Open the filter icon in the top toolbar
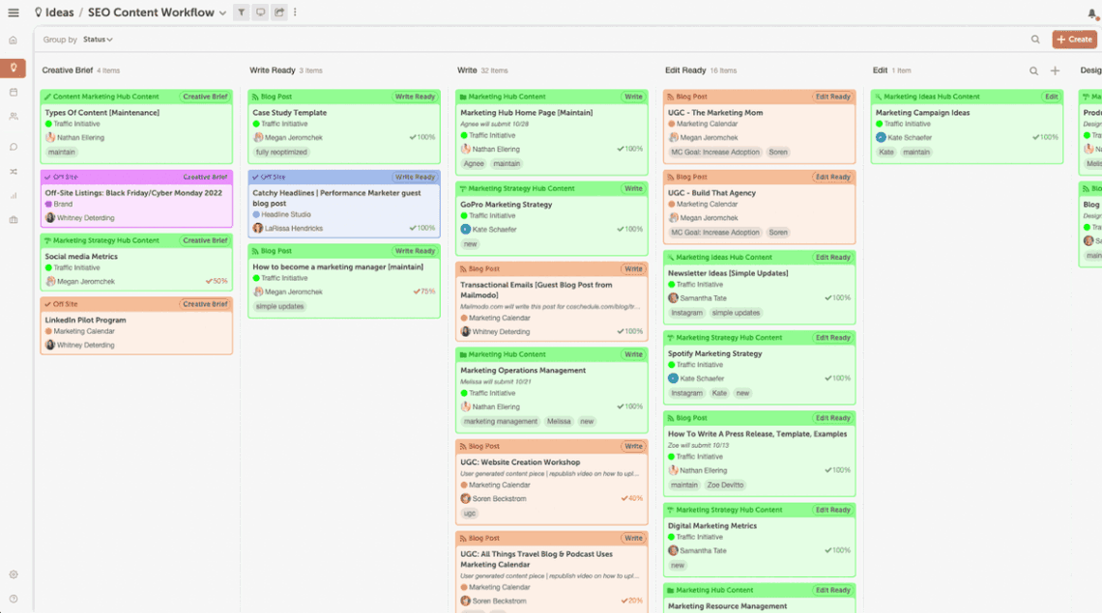The image size is (1102, 613). pos(241,13)
